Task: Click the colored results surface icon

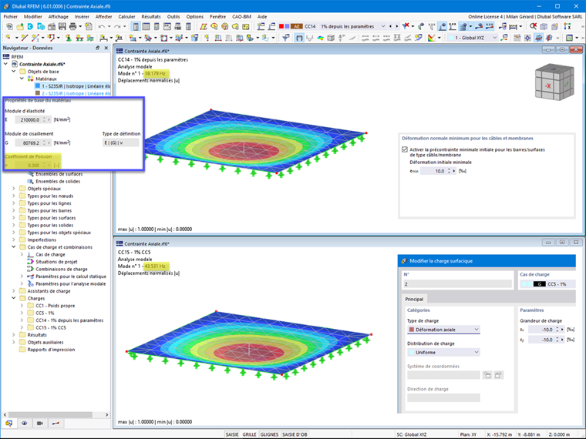Action: click(320, 38)
